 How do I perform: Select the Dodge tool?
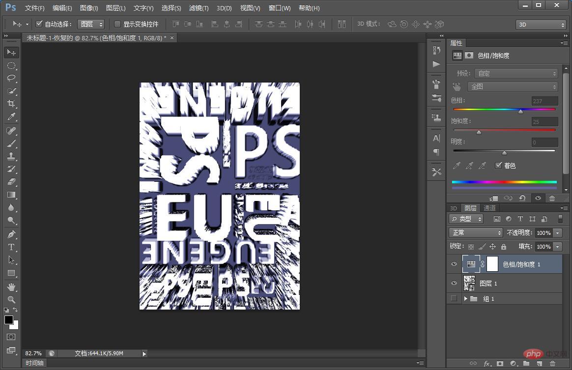[x=11, y=220]
